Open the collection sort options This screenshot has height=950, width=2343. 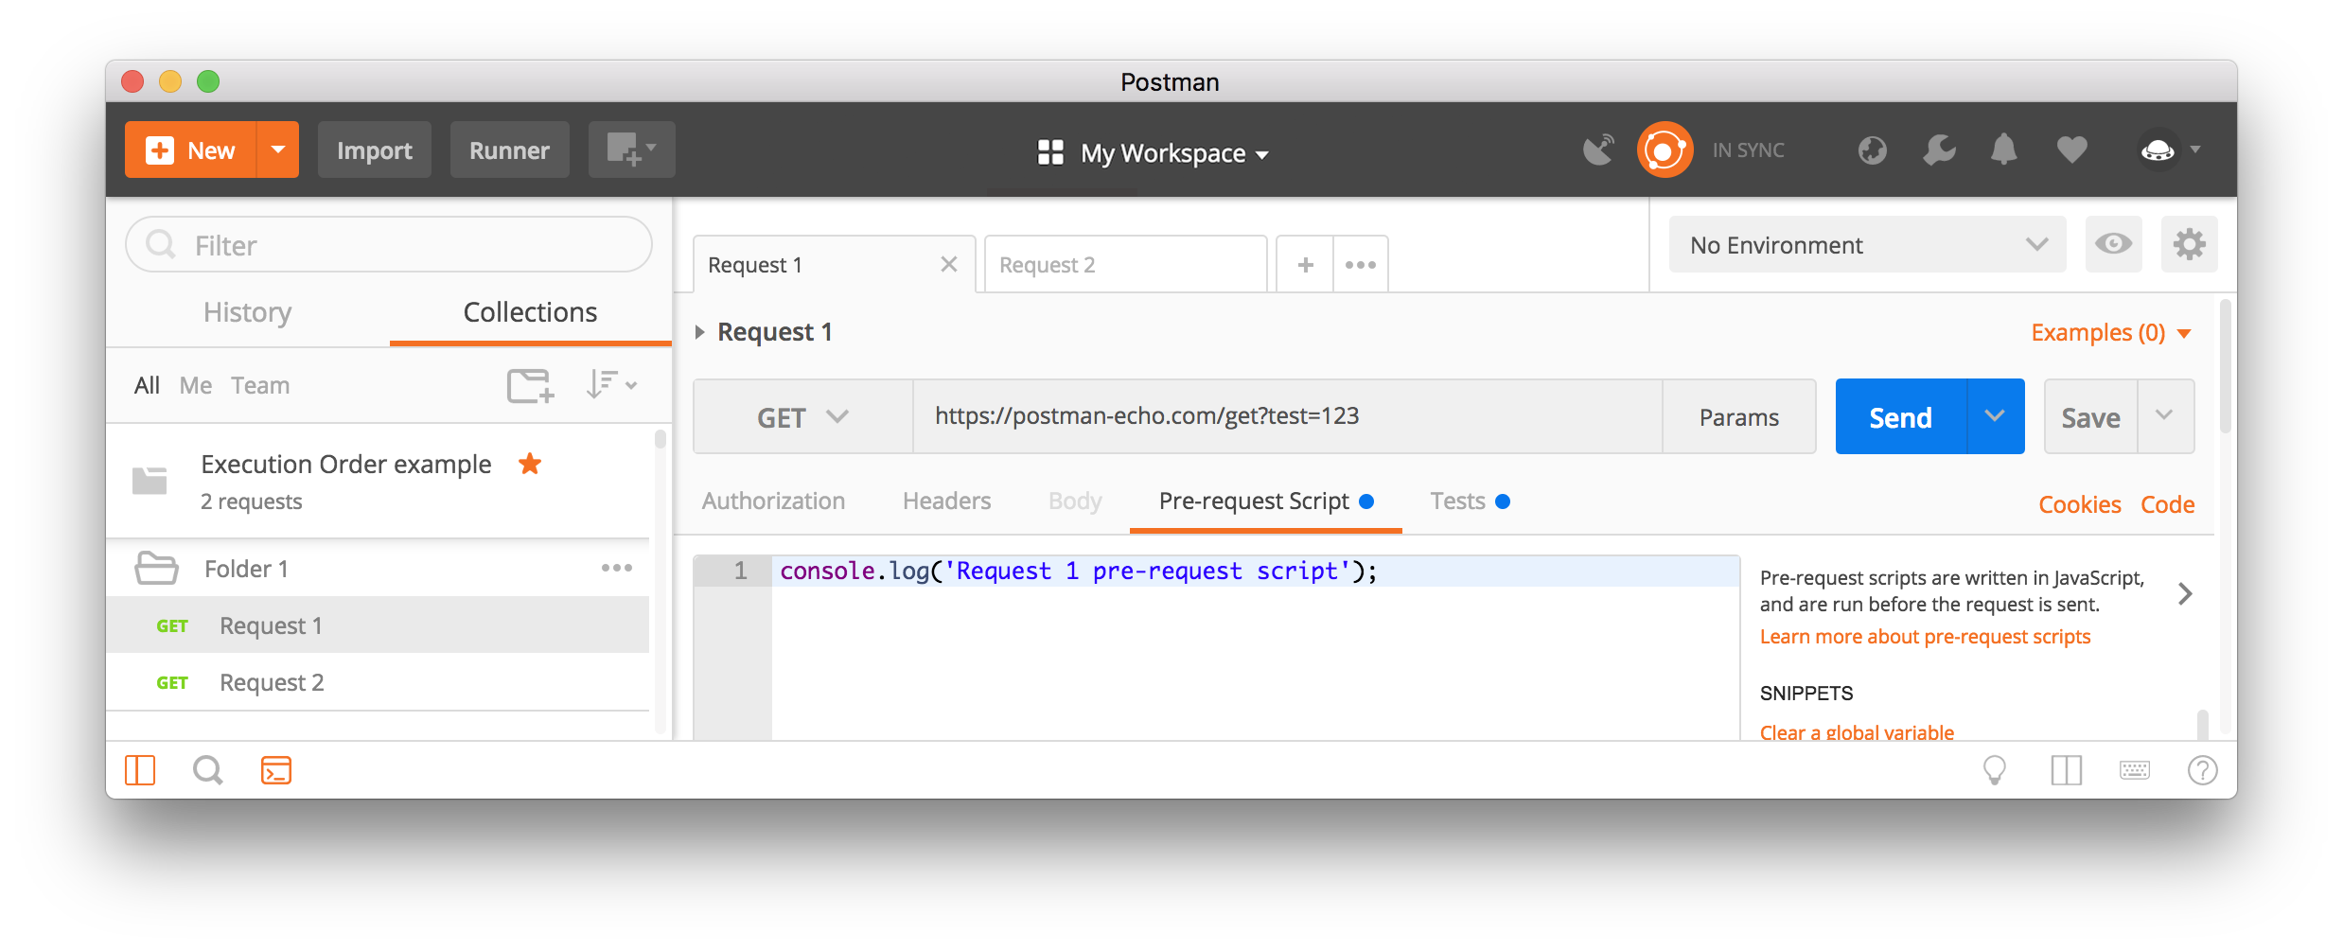click(x=610, y=384)
